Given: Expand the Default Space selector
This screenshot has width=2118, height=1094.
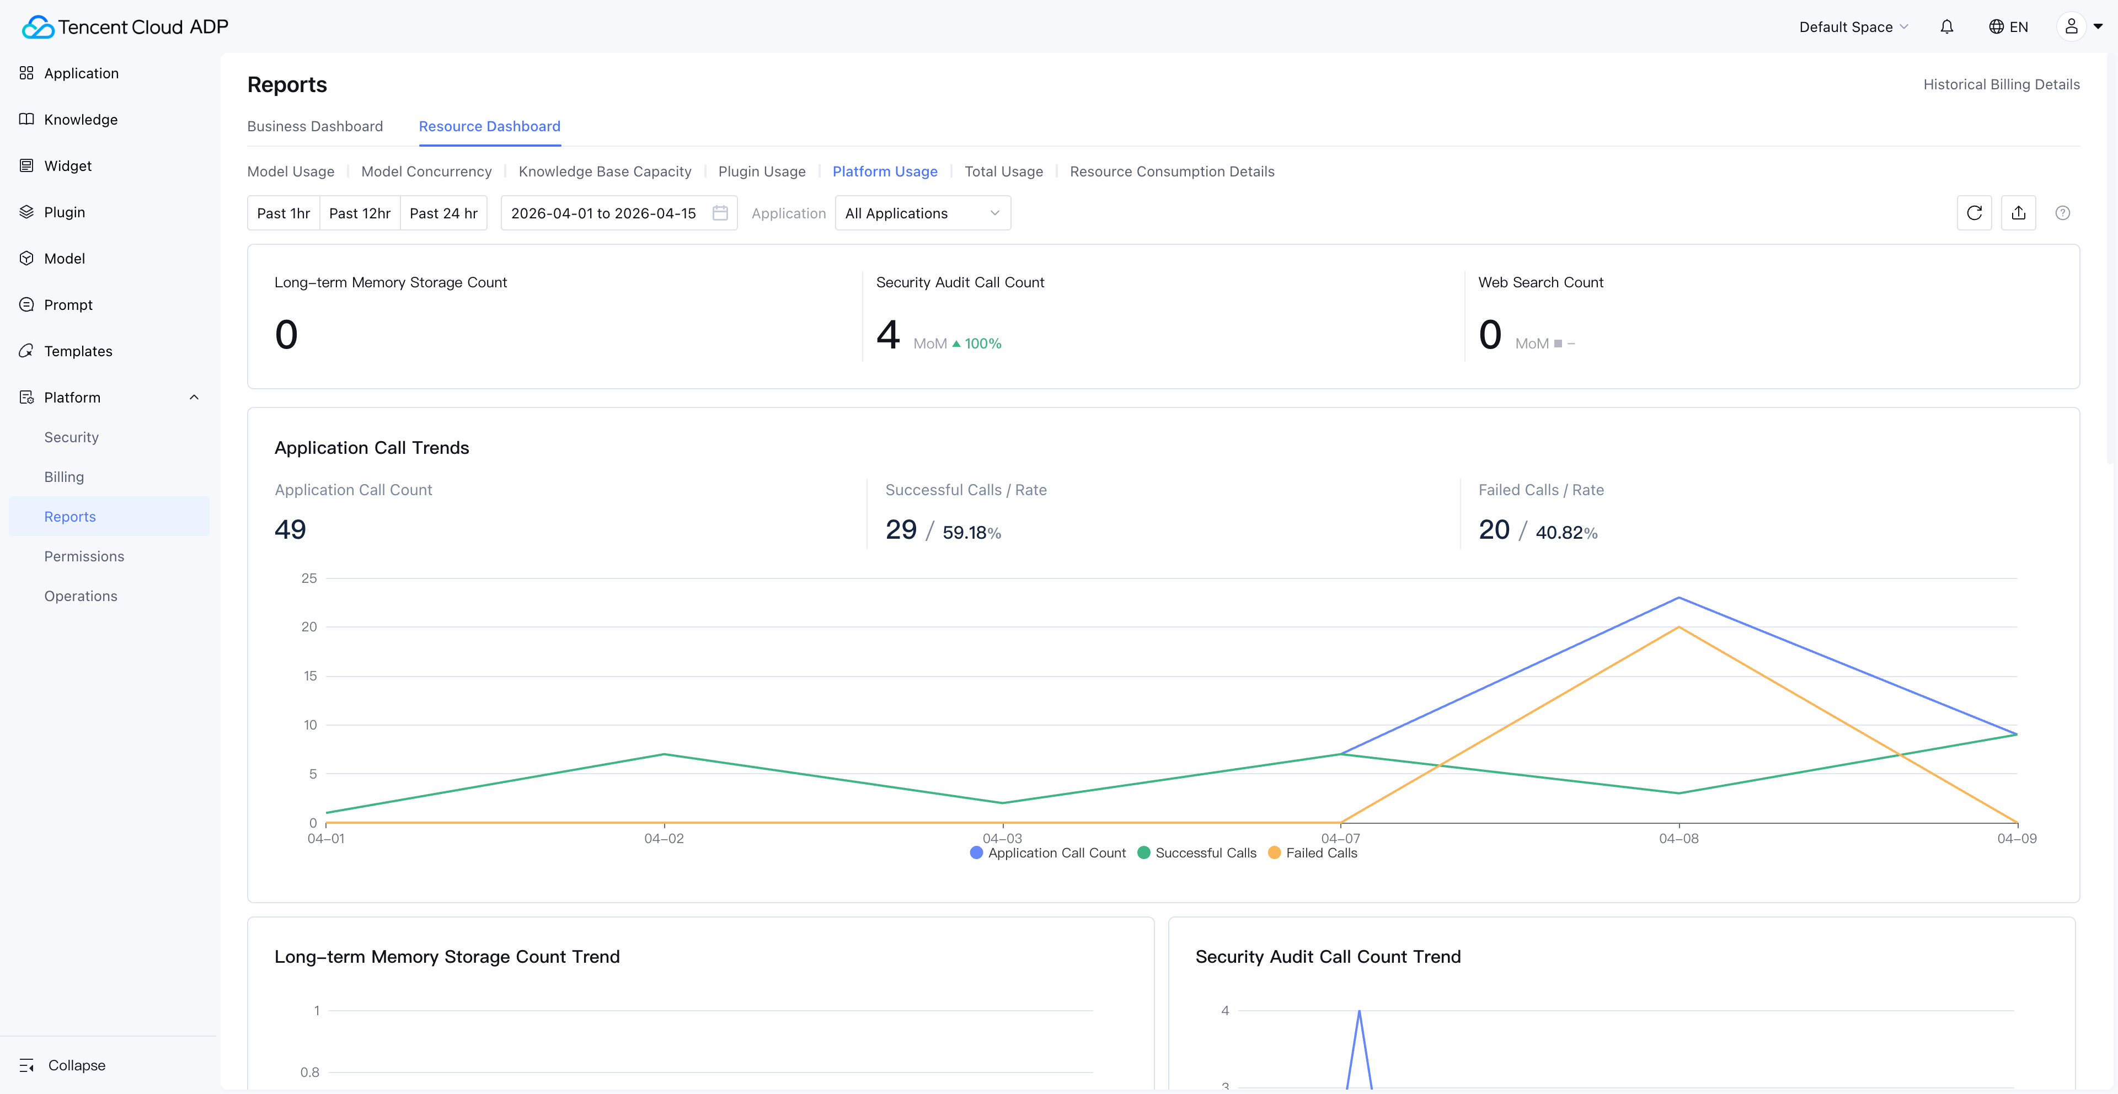Looking at the screenshot, I should (1853, 27).
